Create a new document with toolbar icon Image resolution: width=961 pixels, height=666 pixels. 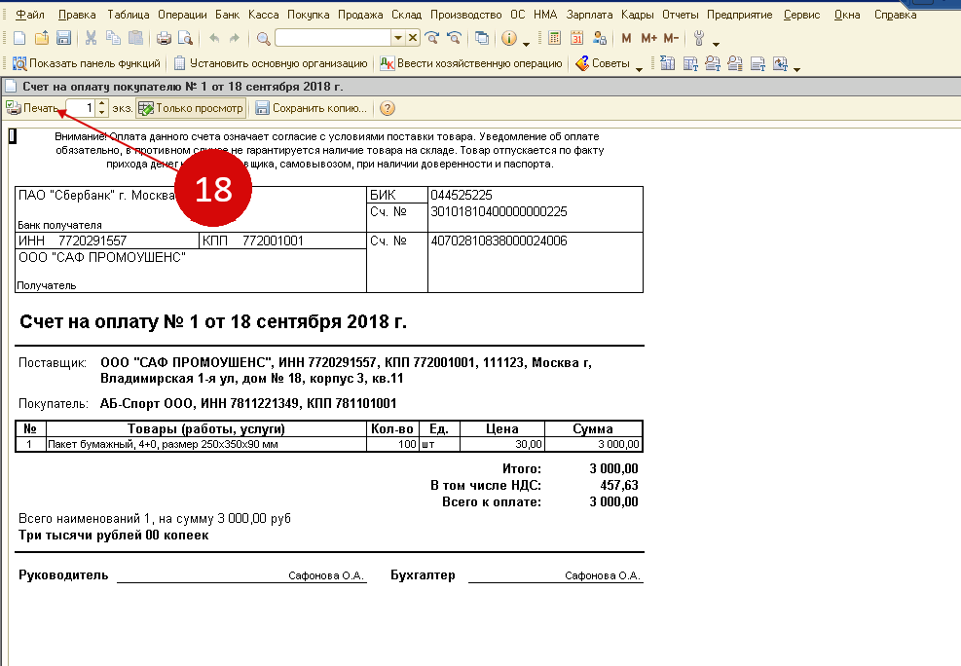[19, 39]
